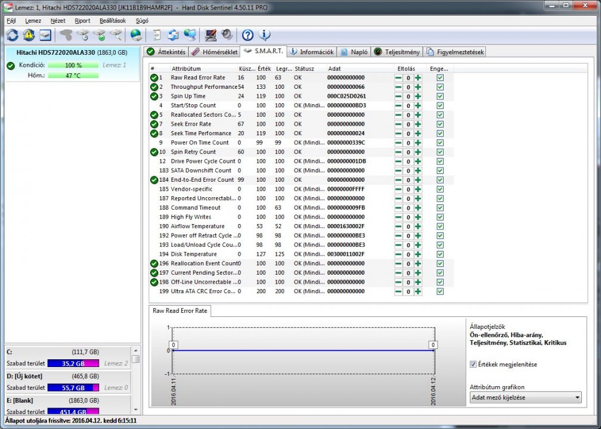
Task: Toggle the enable checkbox for Airflow Temperature
Action: point(440,226)
